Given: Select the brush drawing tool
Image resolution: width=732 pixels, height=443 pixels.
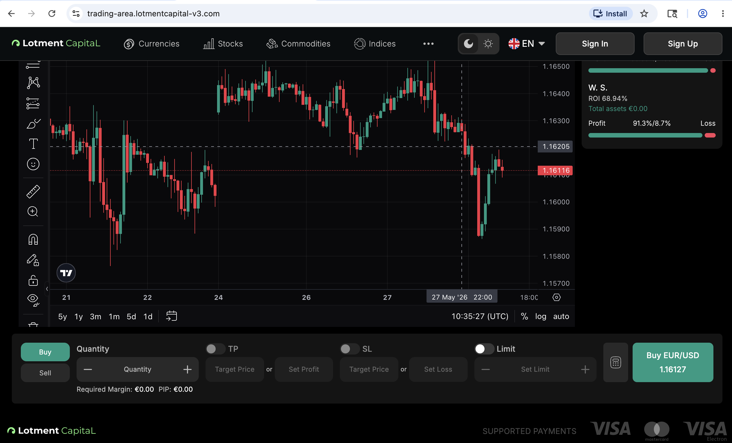Looking at the screenshot, I should [x=33, y=124].
